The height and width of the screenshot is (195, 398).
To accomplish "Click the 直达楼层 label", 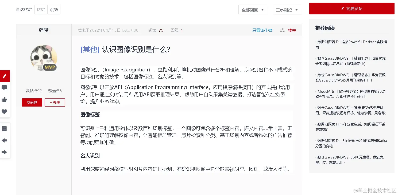I will pyautogui.click(x=24, y=10).
